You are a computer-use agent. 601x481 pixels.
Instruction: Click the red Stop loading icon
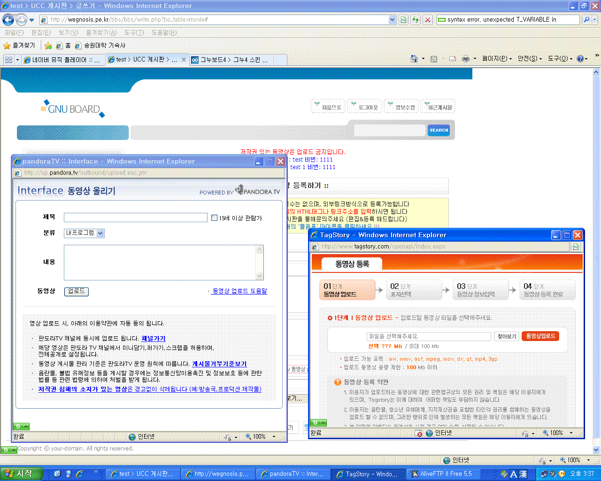[x=427, y=20]
